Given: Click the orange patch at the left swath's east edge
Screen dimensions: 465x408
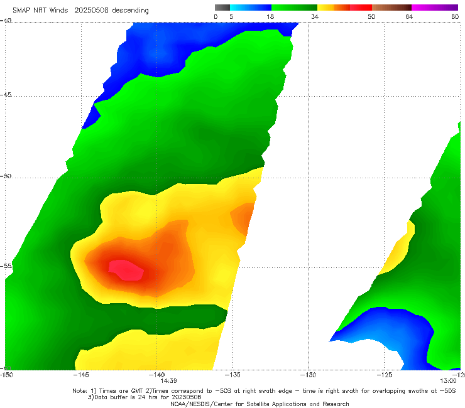Looking at the screenshot, I should [x=244, y=218].
